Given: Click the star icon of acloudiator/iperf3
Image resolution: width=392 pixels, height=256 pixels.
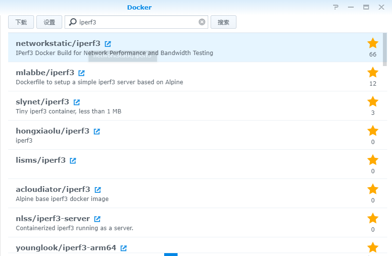Looking at the screenshot, I should pos(373,189).
